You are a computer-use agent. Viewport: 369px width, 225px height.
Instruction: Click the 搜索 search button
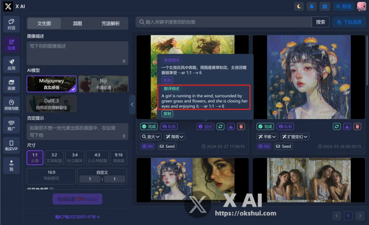pyautogui.click(x=320, y=22)
